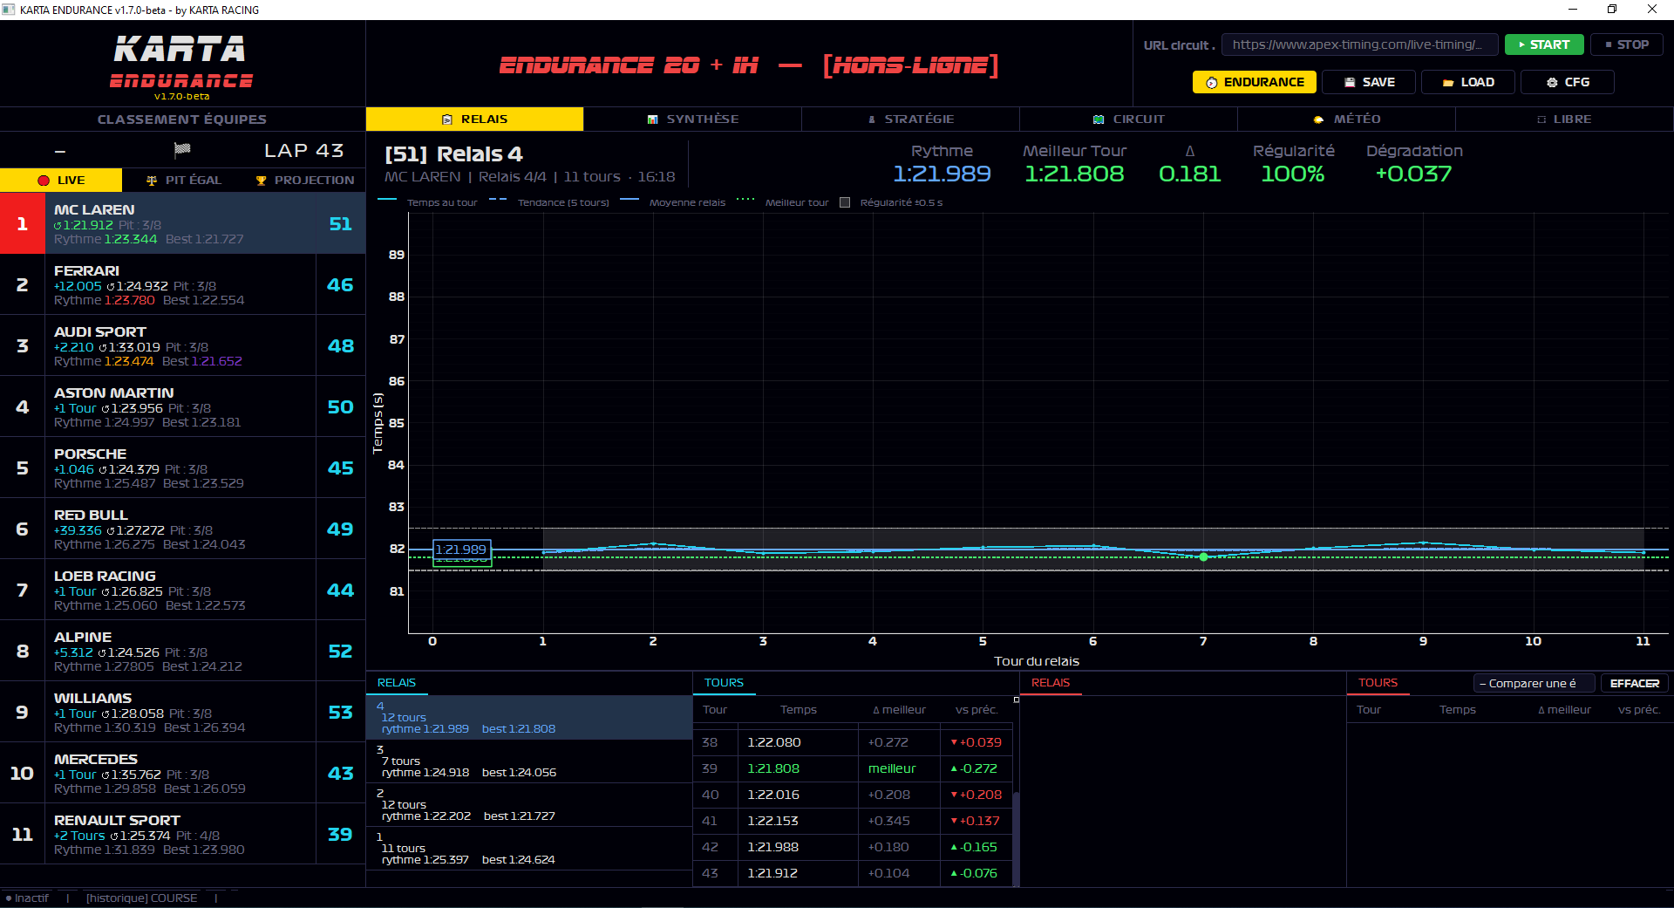This screenshot has width=1674, height=908.
Task: Click the LIBRE tab square icon
Action: (1541, 119)
